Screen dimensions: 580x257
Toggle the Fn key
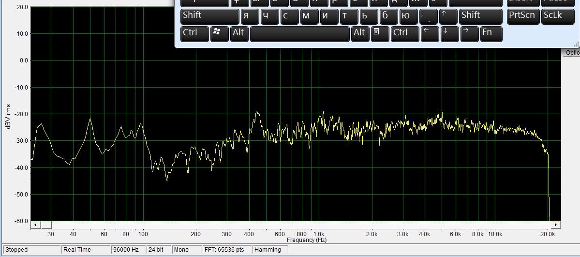point(491,33)
